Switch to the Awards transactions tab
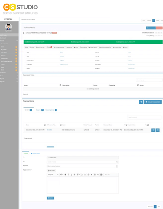Screen dimensions: 163x209 pos(40,110)
